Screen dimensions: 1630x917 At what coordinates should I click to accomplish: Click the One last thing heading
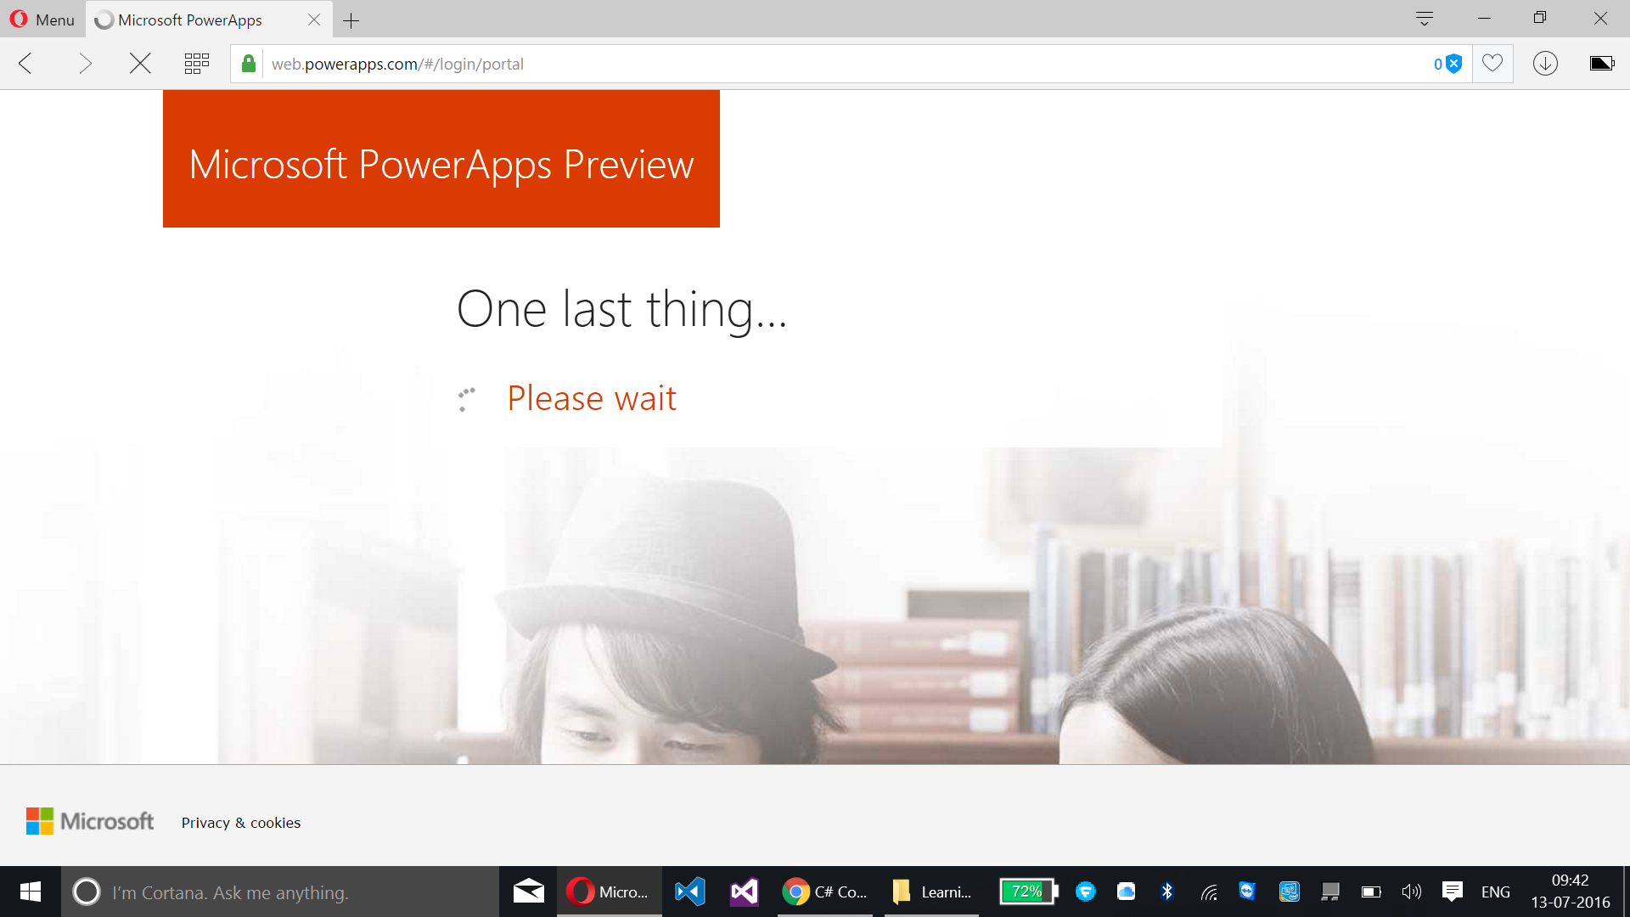[622, 310]
